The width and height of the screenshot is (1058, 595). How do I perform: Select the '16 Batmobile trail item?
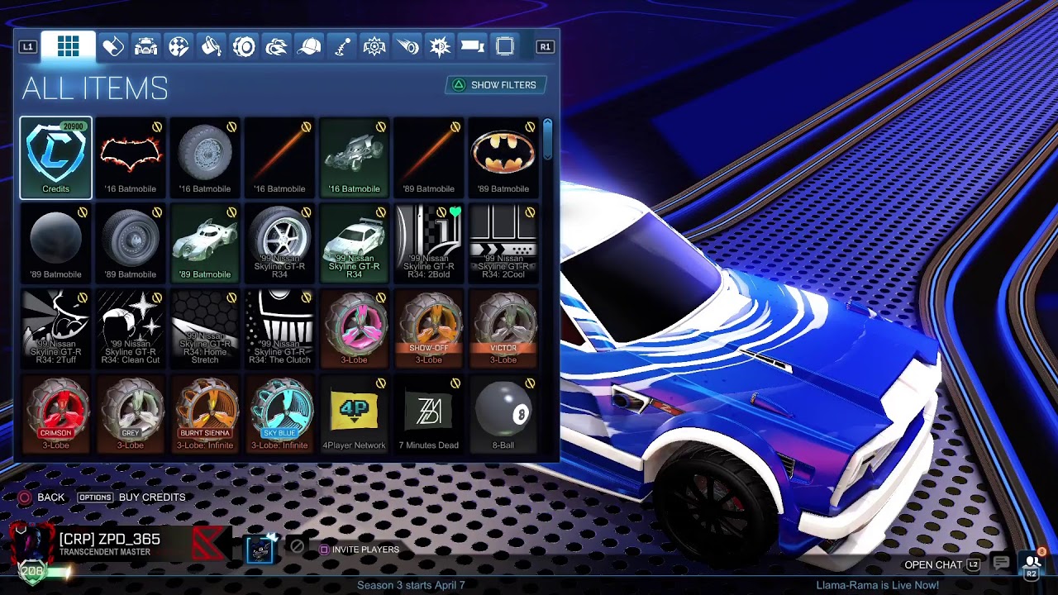[x=279, y=158]
